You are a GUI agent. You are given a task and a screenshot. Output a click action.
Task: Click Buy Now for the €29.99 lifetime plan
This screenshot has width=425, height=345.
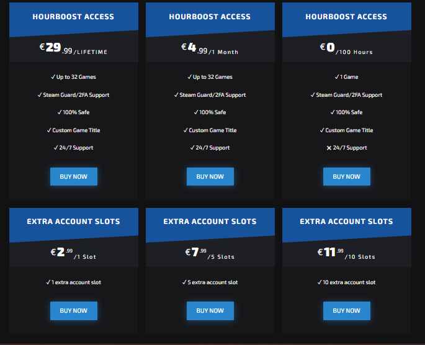coord(73,177)
